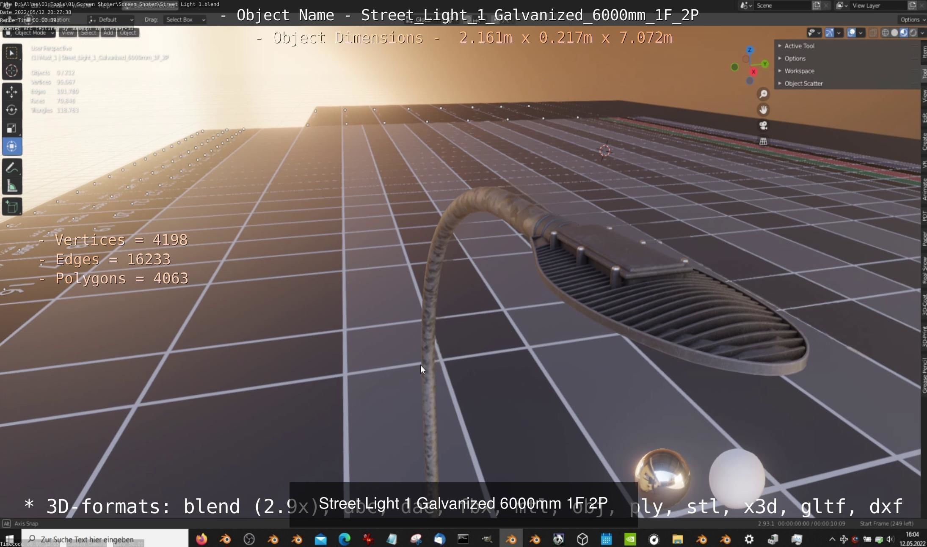Open the Add menu in the viewport header
The height and width of the screenshot is (547, 927).
108,33
